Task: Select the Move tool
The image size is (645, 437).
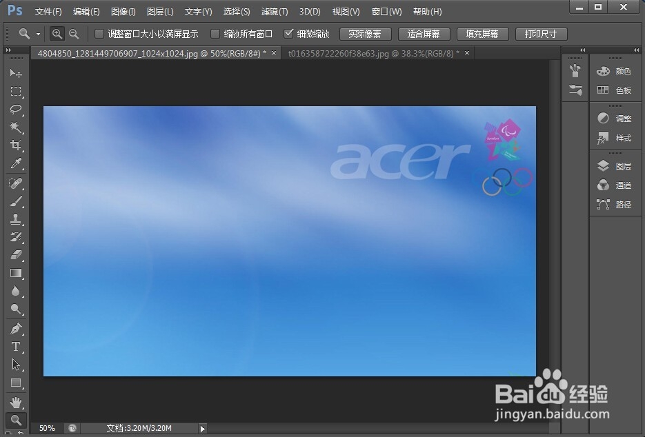Action: coord(16,74)
